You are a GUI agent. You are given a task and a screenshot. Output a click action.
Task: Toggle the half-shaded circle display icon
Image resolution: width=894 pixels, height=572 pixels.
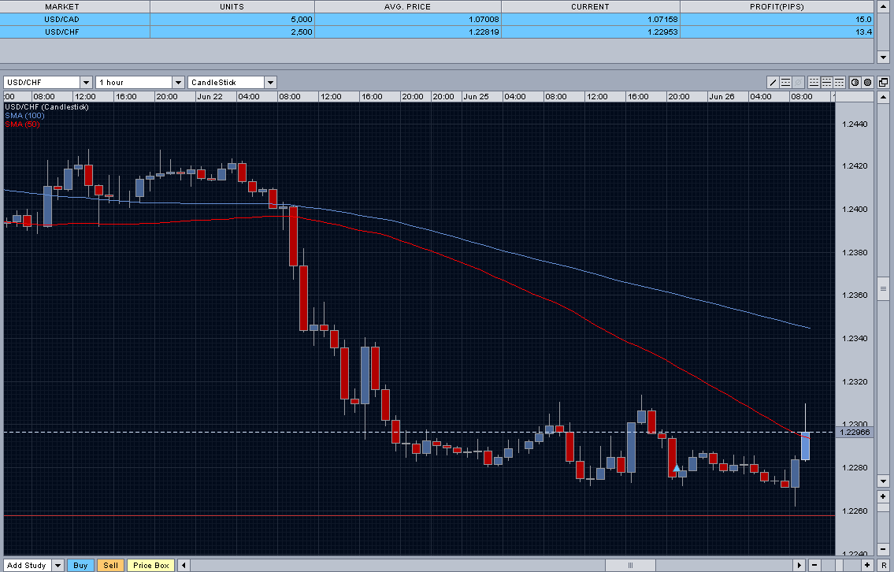[x=855, y=82]
